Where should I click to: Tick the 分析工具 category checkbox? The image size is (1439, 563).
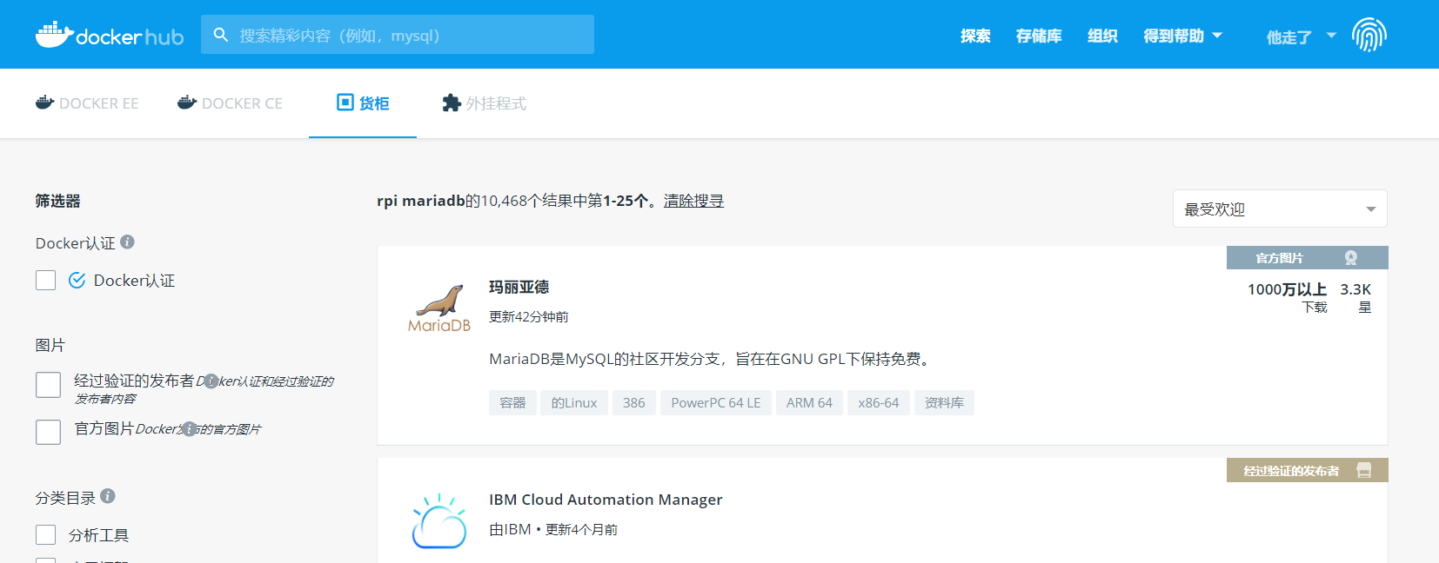pos(46,534)
